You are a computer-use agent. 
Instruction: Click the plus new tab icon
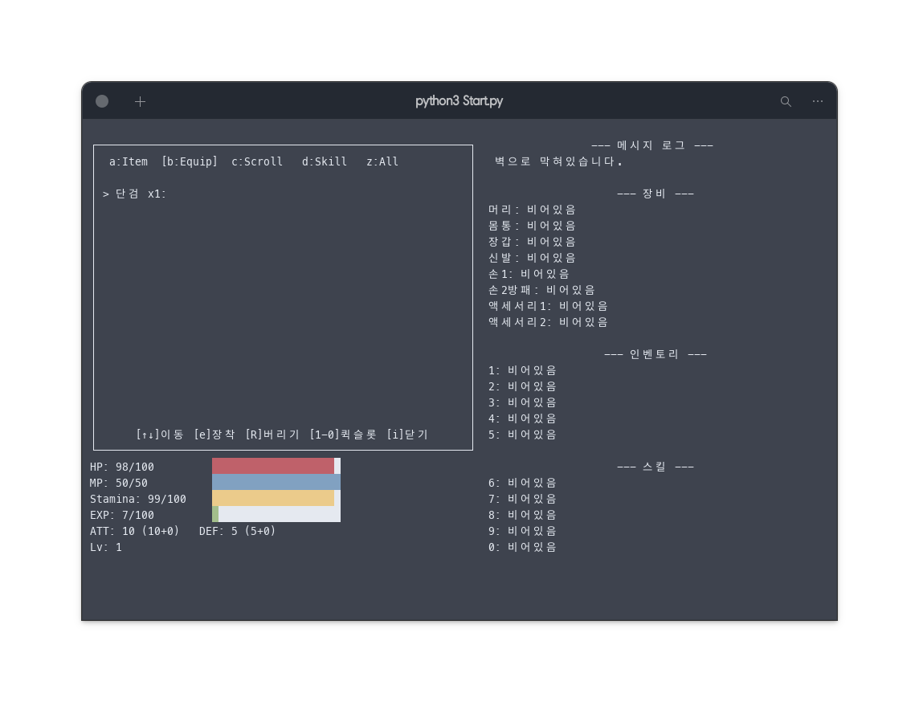(140, 101)
